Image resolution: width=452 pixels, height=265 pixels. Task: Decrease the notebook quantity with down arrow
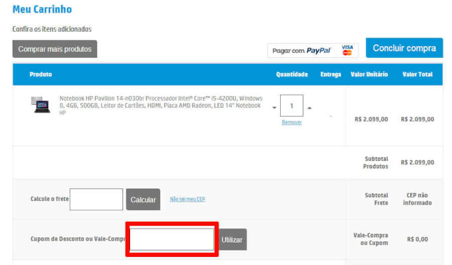(x=274, y=108)
